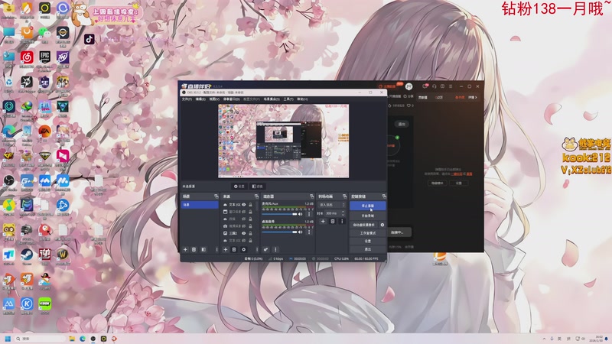Toggle lock on first text source

pos(250,204)
